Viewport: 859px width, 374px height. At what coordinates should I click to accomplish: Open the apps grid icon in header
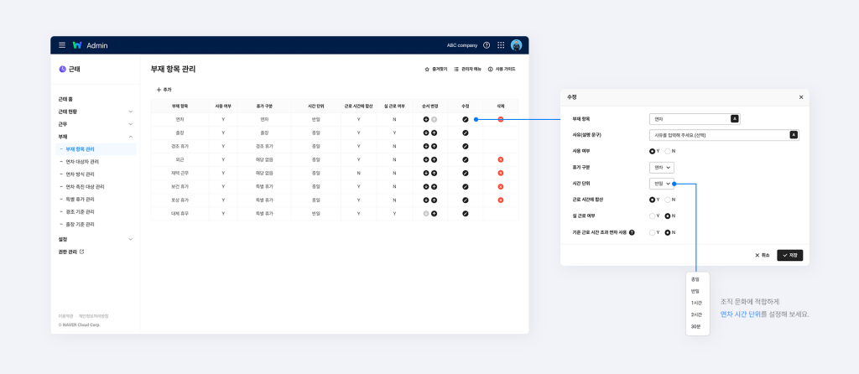[x=501, y=45]
